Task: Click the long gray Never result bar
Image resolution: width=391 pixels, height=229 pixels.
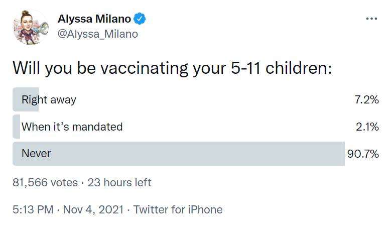Action: pyautogui.click(x=201, y=154)
